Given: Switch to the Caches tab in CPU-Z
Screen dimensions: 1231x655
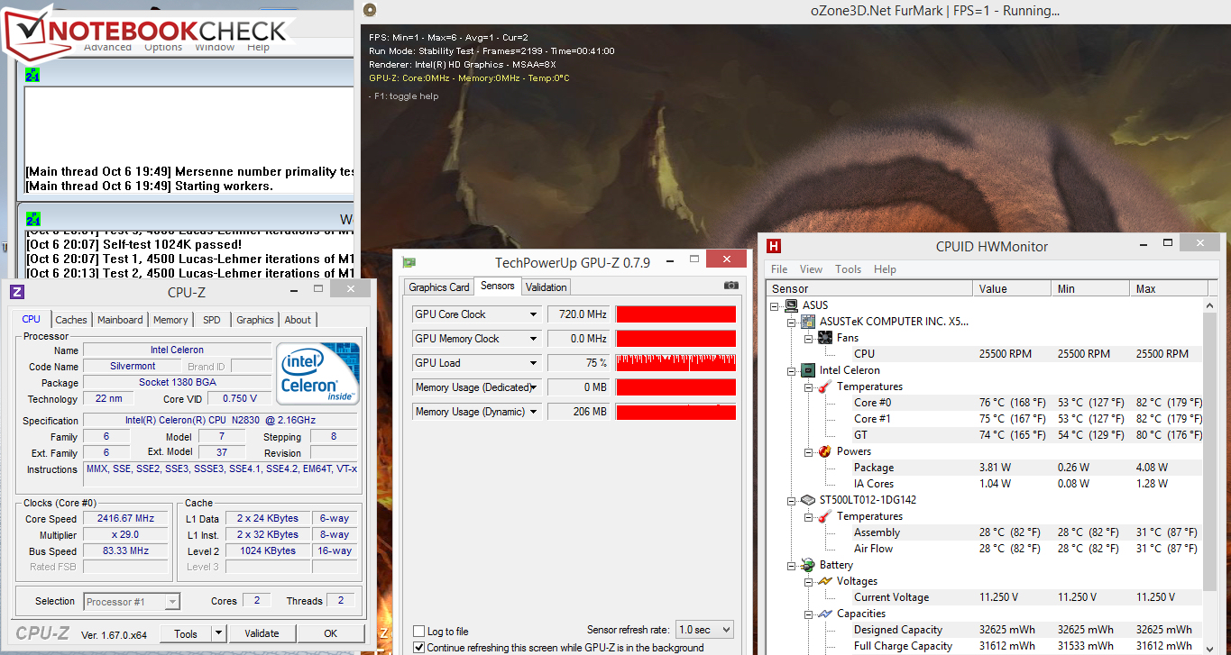Looking at the screenshot, I should pyautogui.click(x=71, y=320).
